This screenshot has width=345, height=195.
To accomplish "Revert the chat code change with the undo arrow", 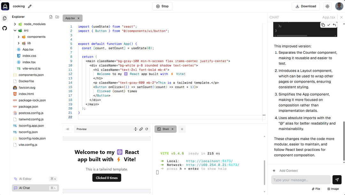I will (x=334, y=24).
